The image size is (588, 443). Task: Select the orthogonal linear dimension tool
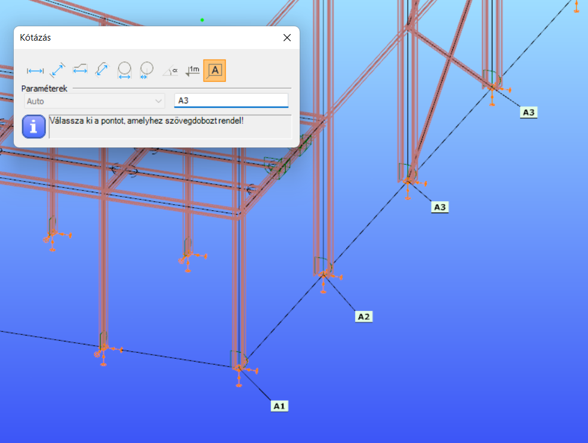click(35, 70)
